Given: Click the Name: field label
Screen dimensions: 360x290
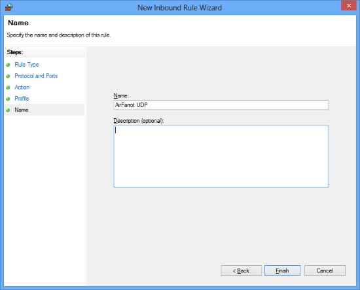Looking at the screenshot, I should [121, 95].
